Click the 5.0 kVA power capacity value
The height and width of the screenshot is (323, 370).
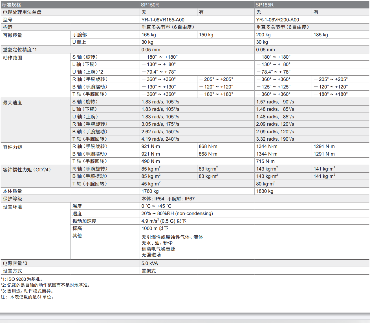(x=149, y=263)
